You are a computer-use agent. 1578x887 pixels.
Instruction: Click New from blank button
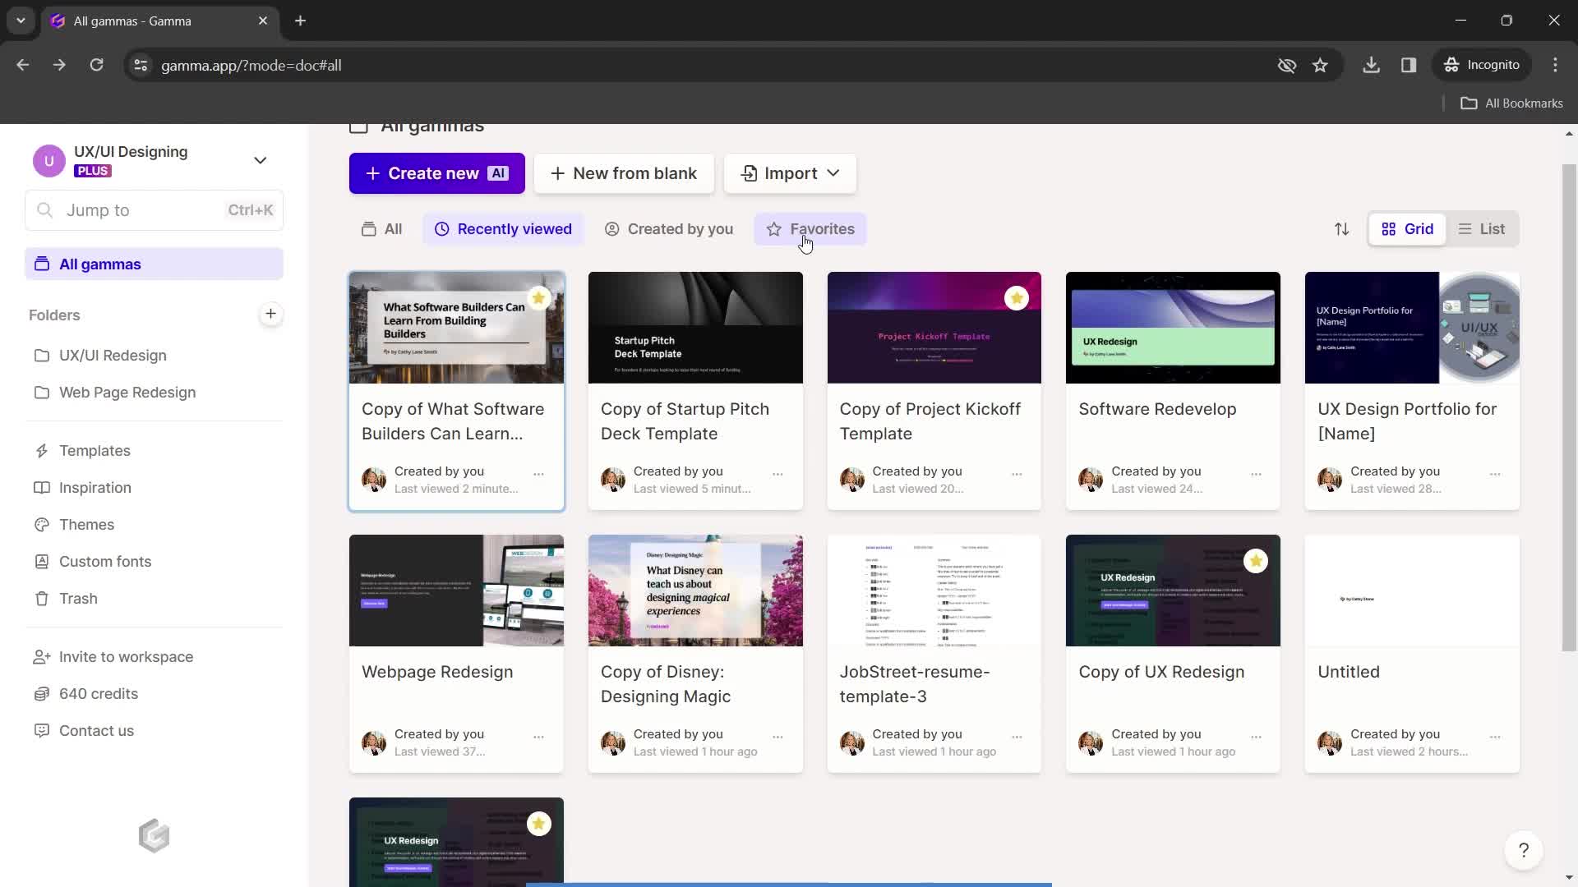pyautogui.click(x=624, y=173)
